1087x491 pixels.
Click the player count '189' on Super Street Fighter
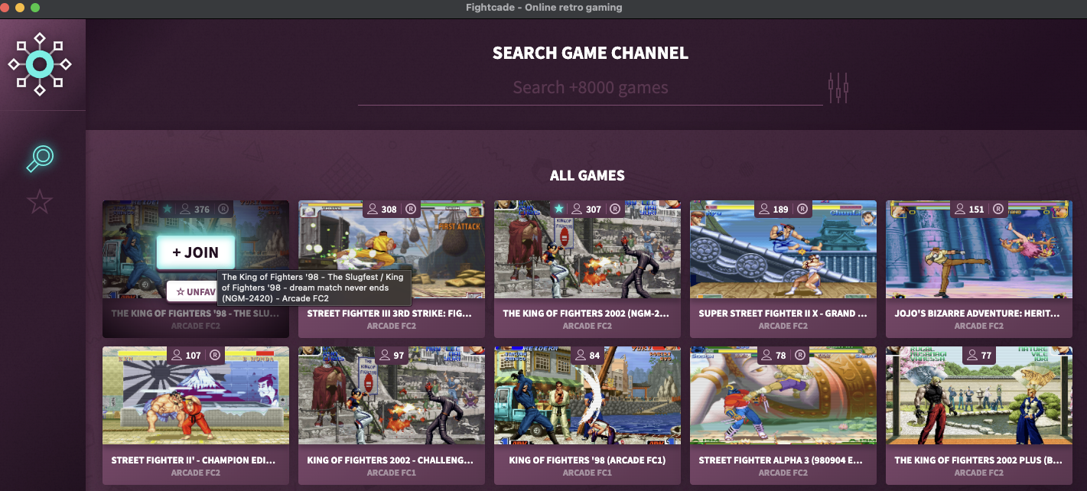click(781, 210)
